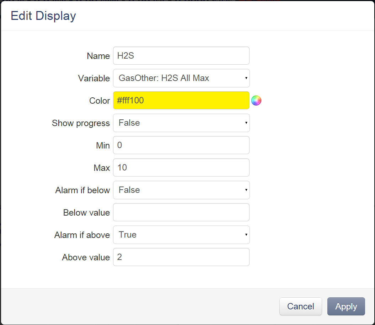Screen dimensions: 375x325
Task: Open the Alarm if below dropdown
Action: 181,190
